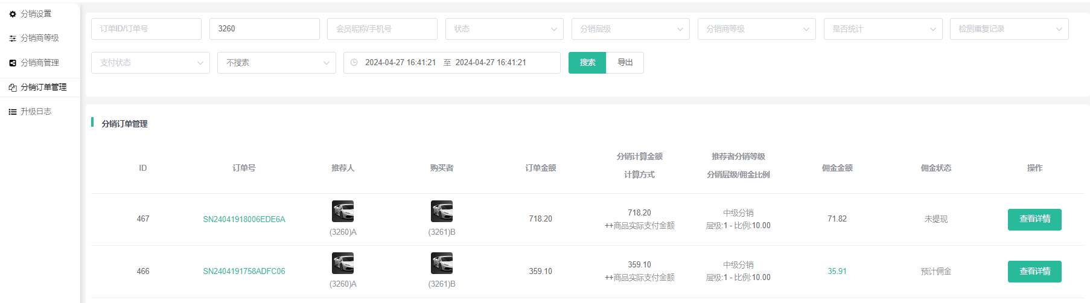The image size is (1090, 303).
Task: View details for order ID 467
Action: [x=1034, y=219]
